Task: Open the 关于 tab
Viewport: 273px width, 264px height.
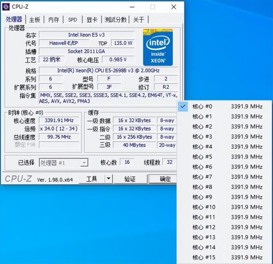Action: coord(139,20)
